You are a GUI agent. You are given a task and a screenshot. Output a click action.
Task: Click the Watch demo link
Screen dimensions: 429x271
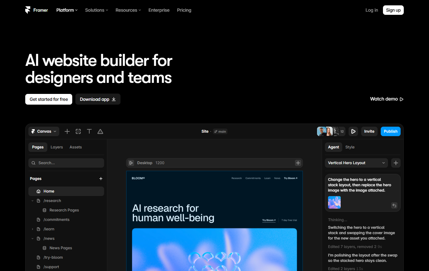387,99
